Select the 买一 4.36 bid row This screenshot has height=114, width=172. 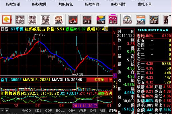click(154, 64)
